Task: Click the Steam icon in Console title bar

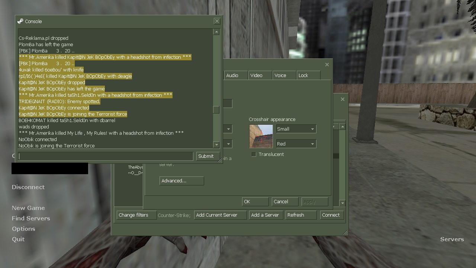Action: 20,21
